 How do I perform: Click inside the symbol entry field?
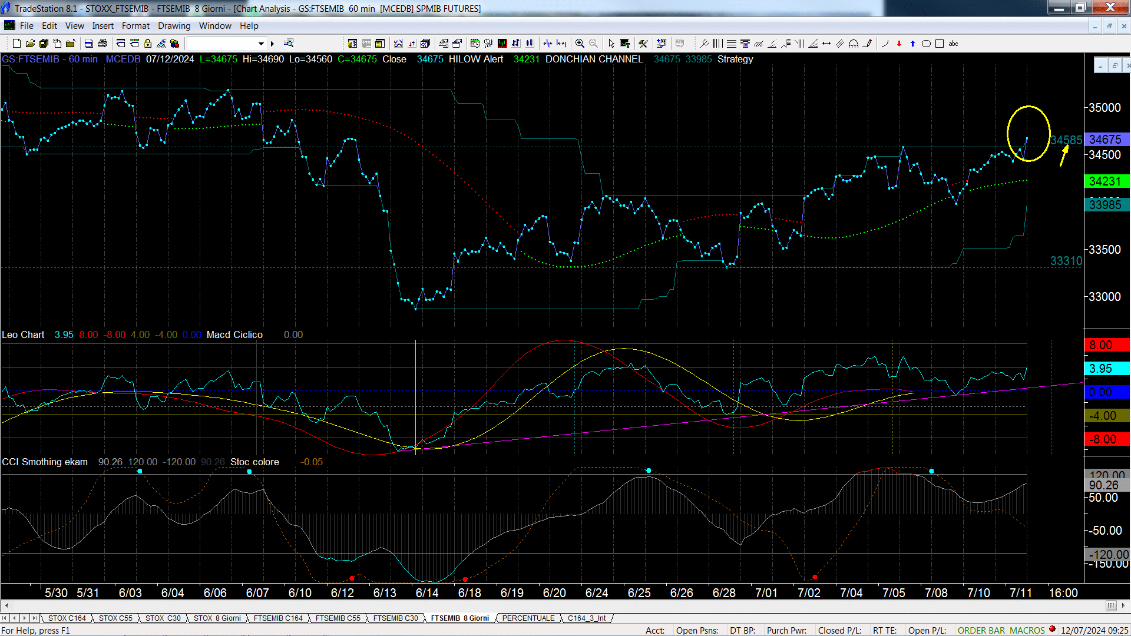pyautogui.click(x=221, y=44)
